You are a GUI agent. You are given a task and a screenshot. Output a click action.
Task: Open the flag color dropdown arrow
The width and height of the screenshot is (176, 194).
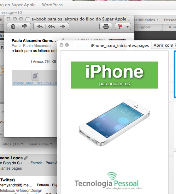pyautogui.click(x=128, y=26)
